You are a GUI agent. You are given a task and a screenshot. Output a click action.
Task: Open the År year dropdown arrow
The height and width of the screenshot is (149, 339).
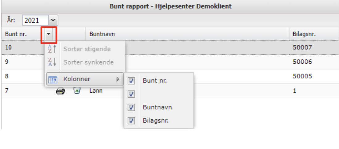pyautogui.click(x=53, y=21)
